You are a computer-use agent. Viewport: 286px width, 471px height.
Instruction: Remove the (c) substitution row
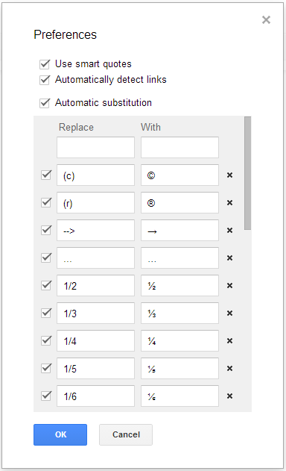pos(229,175)
